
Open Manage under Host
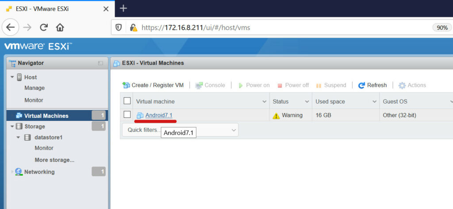point(35,88)
